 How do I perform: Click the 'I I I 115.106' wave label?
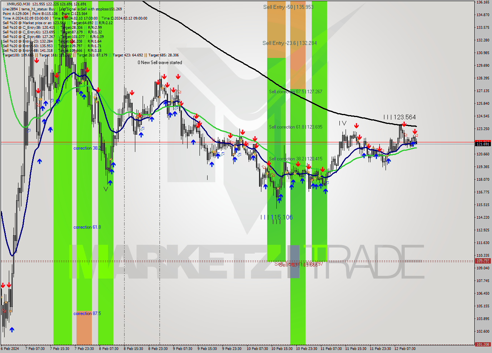coord(276,217)
